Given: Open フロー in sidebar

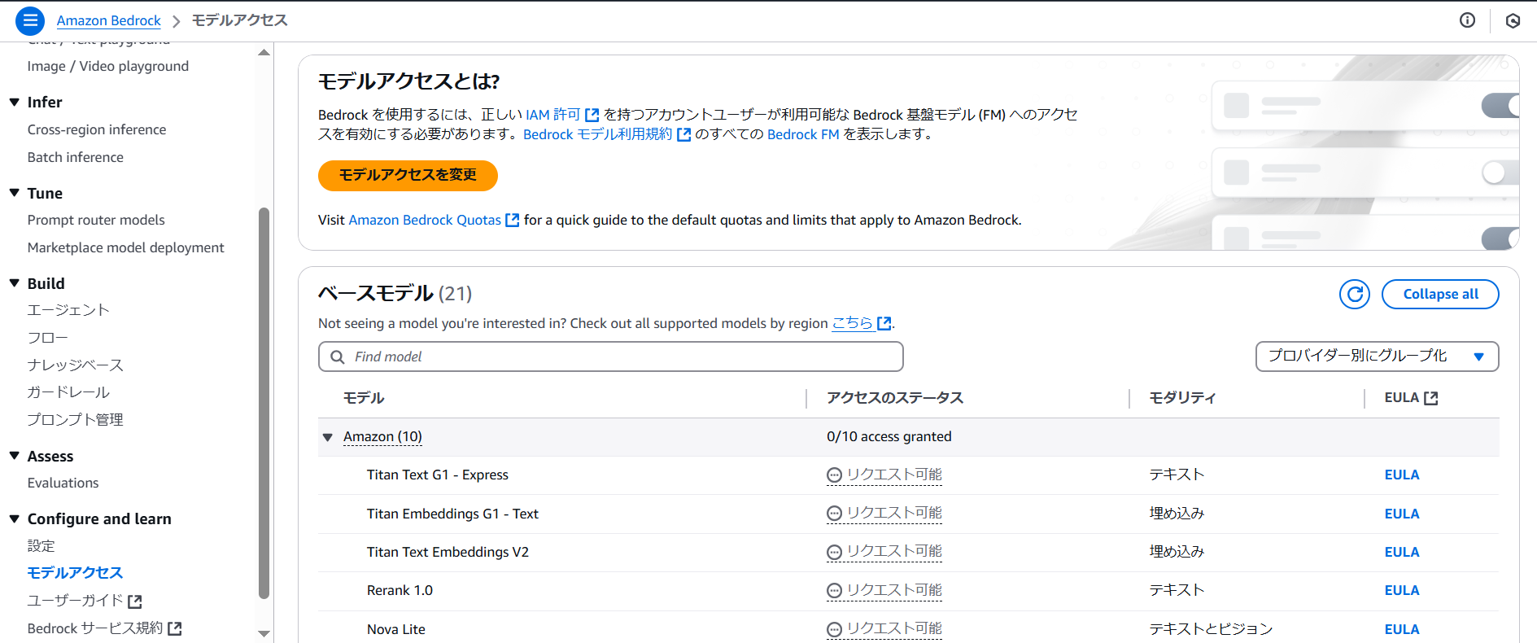Looking at the screenshot, I should [48, 338].
